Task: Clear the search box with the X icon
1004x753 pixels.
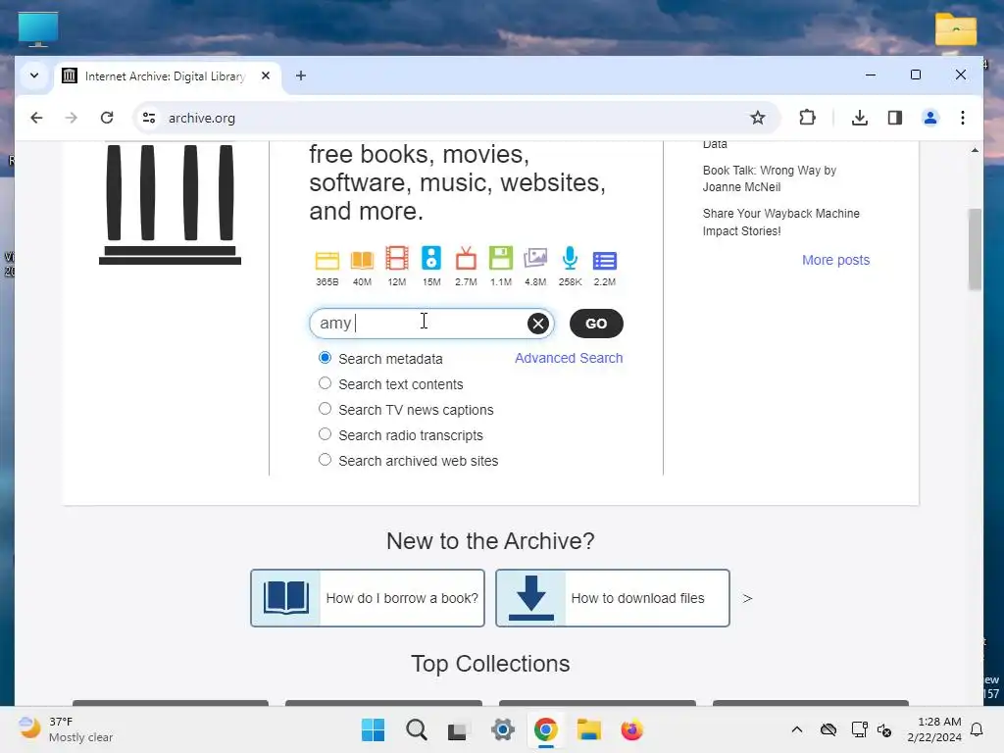Action: click(x=538, y=324)
